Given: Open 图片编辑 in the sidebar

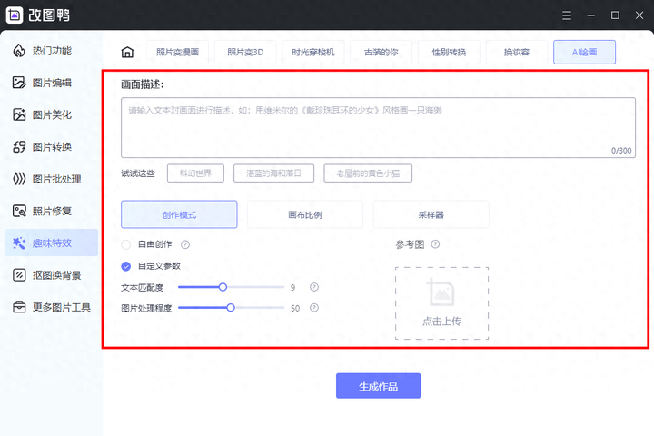Looking at the screenshot, I should (x=51, y=83).
